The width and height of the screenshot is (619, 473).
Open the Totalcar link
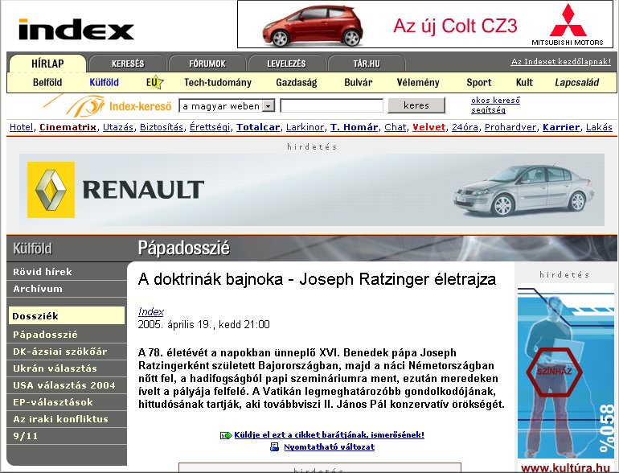click(x=258, y=127)
